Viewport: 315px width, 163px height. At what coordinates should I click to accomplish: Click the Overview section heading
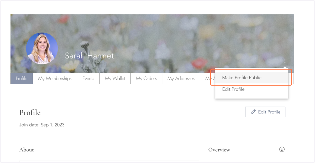coord(219,150)
